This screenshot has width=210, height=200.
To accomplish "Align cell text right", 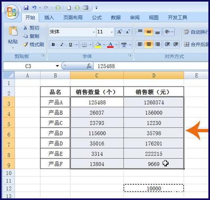I will [157, 45].
